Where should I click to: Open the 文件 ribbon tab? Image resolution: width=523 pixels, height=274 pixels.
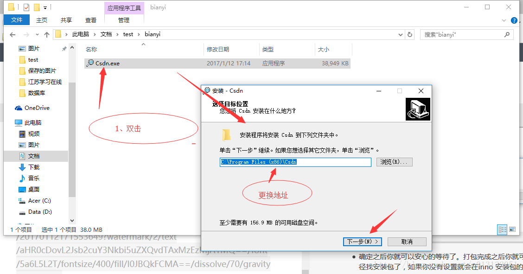tap(16, 20)
